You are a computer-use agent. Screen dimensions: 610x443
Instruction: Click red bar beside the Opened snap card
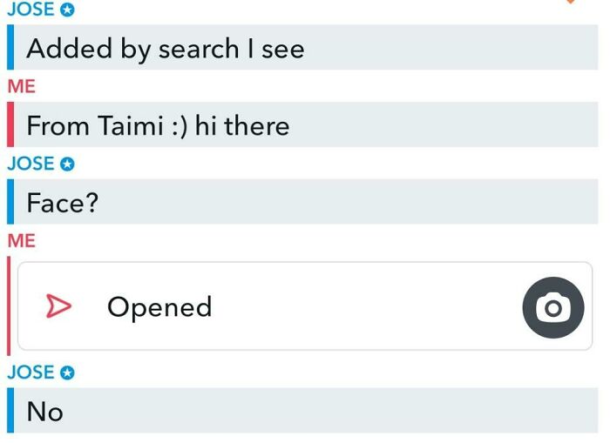[10, 306]
